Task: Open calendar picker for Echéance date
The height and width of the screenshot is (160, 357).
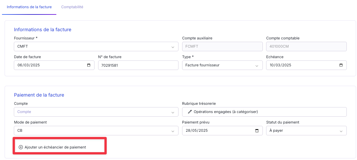Action: (341, 65)
